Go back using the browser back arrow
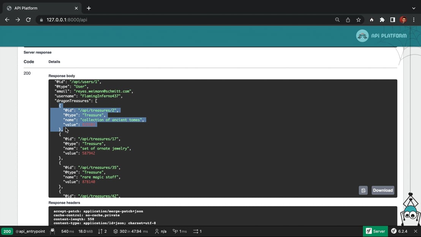The width and height of the screenshot is (421, 237). pos(7,20)
